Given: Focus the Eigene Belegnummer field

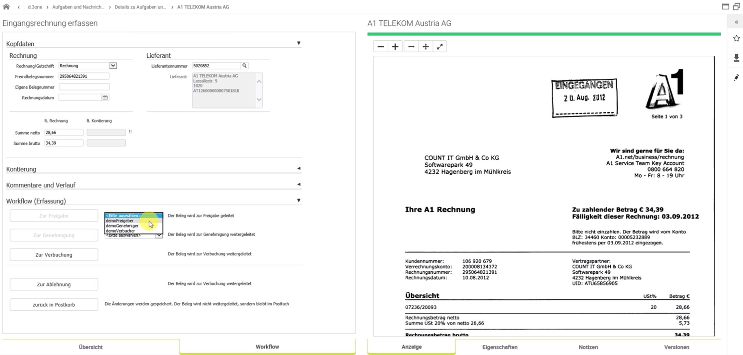Looking at the screenshot, I should 84,87.
